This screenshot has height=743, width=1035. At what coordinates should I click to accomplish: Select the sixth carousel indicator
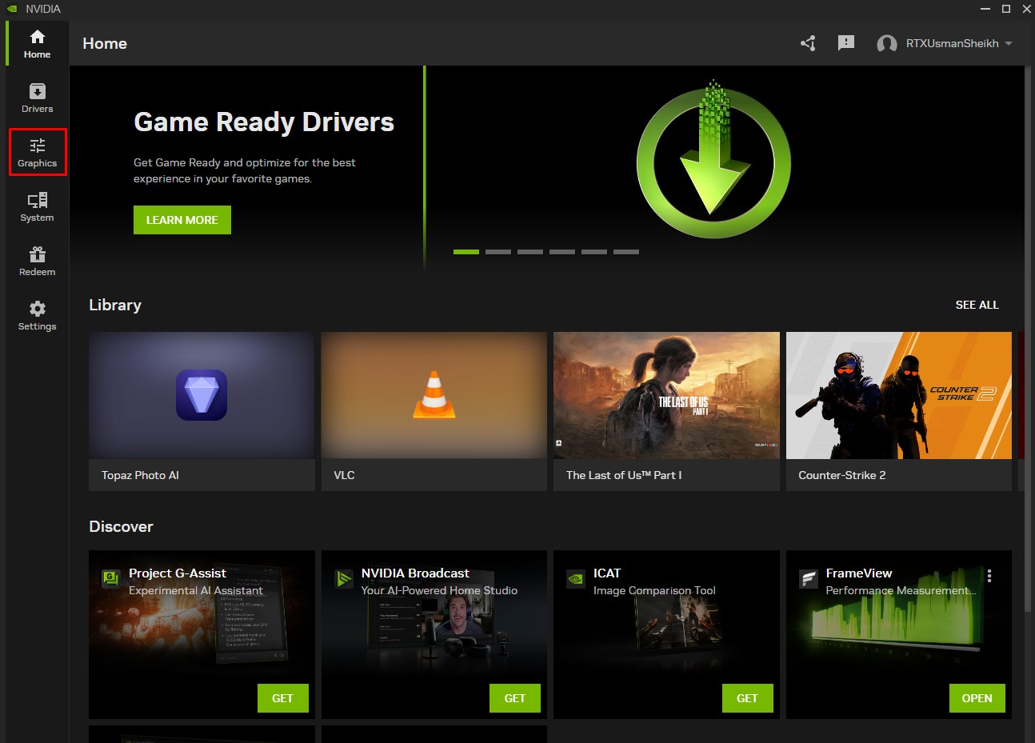[626, 252]
